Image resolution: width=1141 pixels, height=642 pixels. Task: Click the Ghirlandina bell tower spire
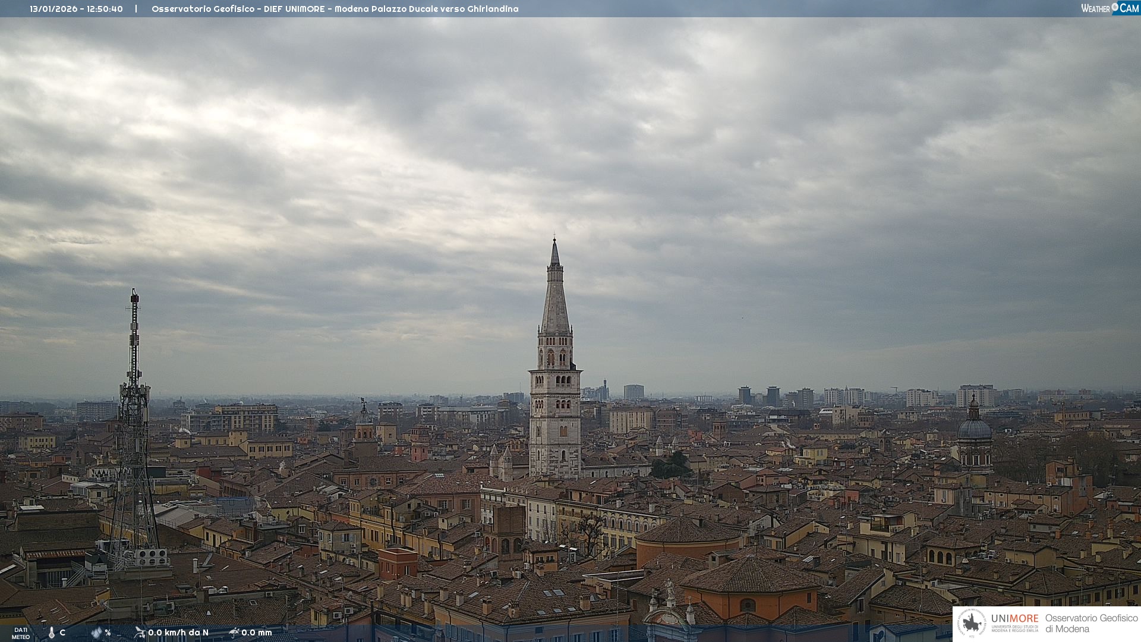[x=555, y=297]
